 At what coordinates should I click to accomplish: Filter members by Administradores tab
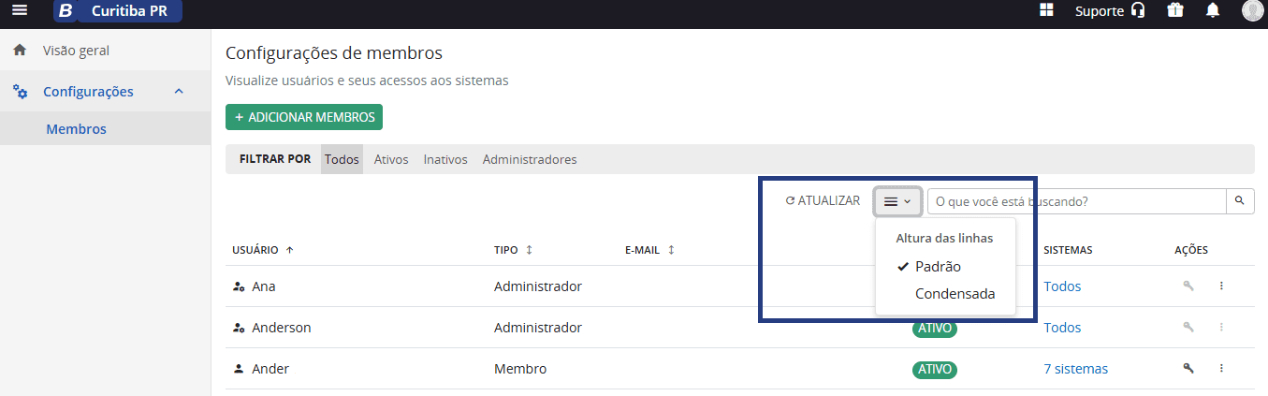[530, 159]
